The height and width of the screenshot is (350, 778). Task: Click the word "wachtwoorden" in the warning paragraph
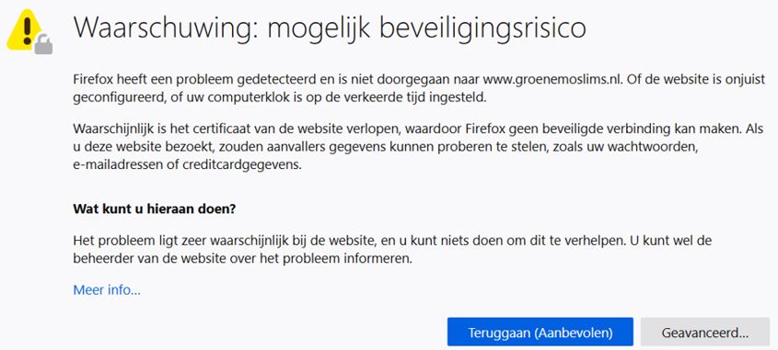pos(666,148)
